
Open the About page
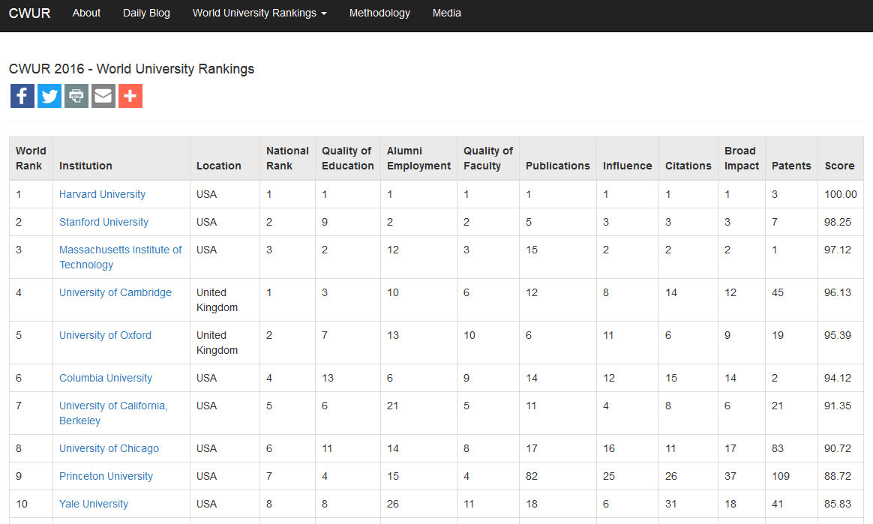[86, 13]
